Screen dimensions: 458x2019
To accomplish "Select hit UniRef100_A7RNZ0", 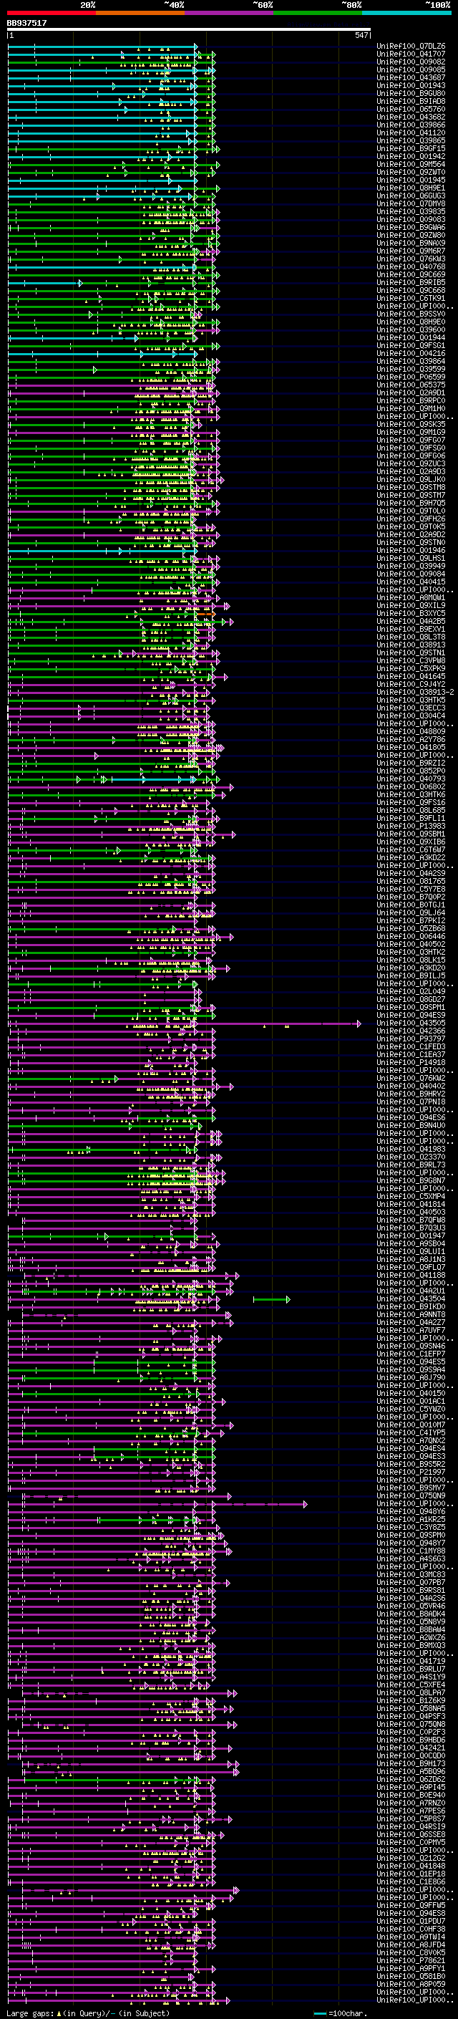I will point(411,1803).
